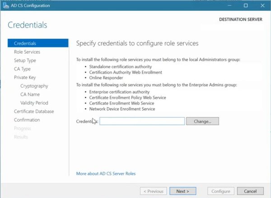Select the Credentials step in sidebar
The width and height of the screenshot is (271, 198).
tap(38, 43)
